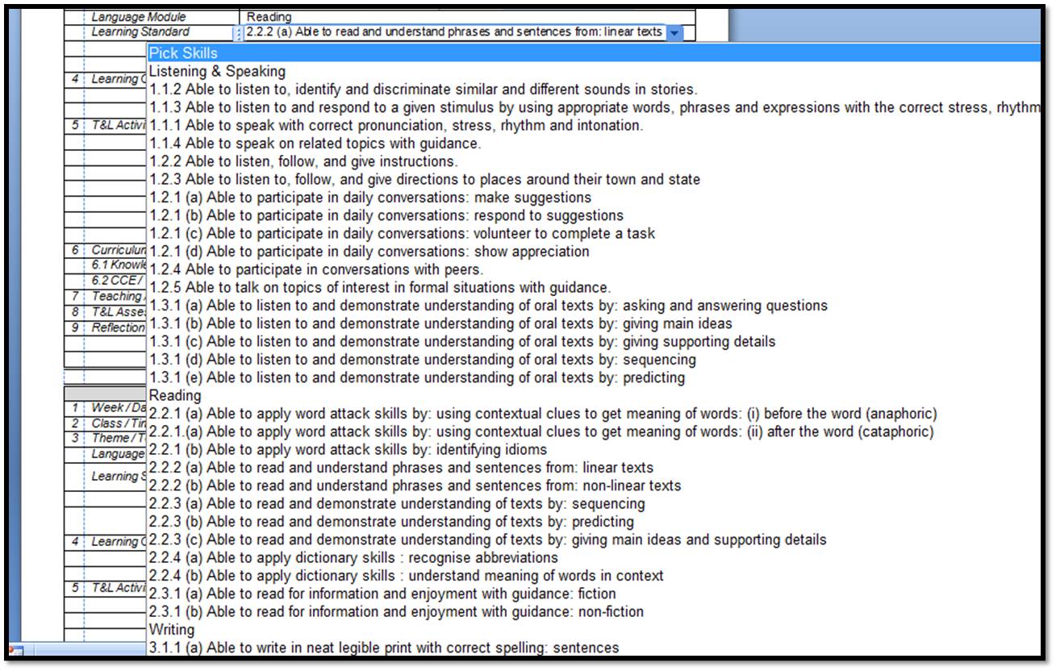Select 1.3.1 (c) giving supporting details
Viewport: 1056px width, 671px height.
(462, 341)
